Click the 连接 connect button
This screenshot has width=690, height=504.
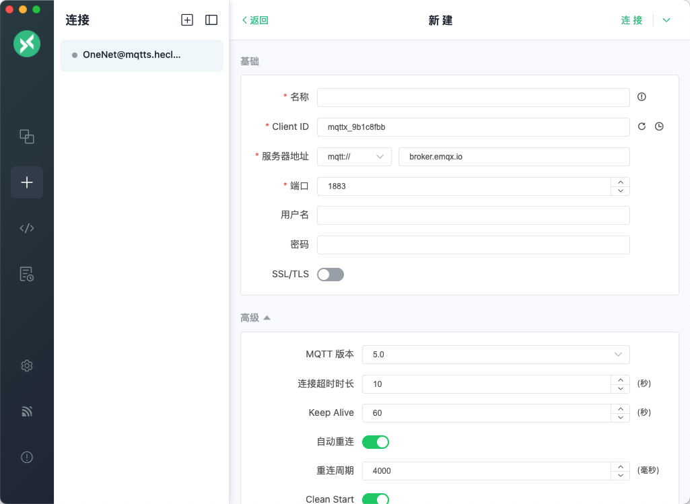pyautogui.click(x=631, y=20)
